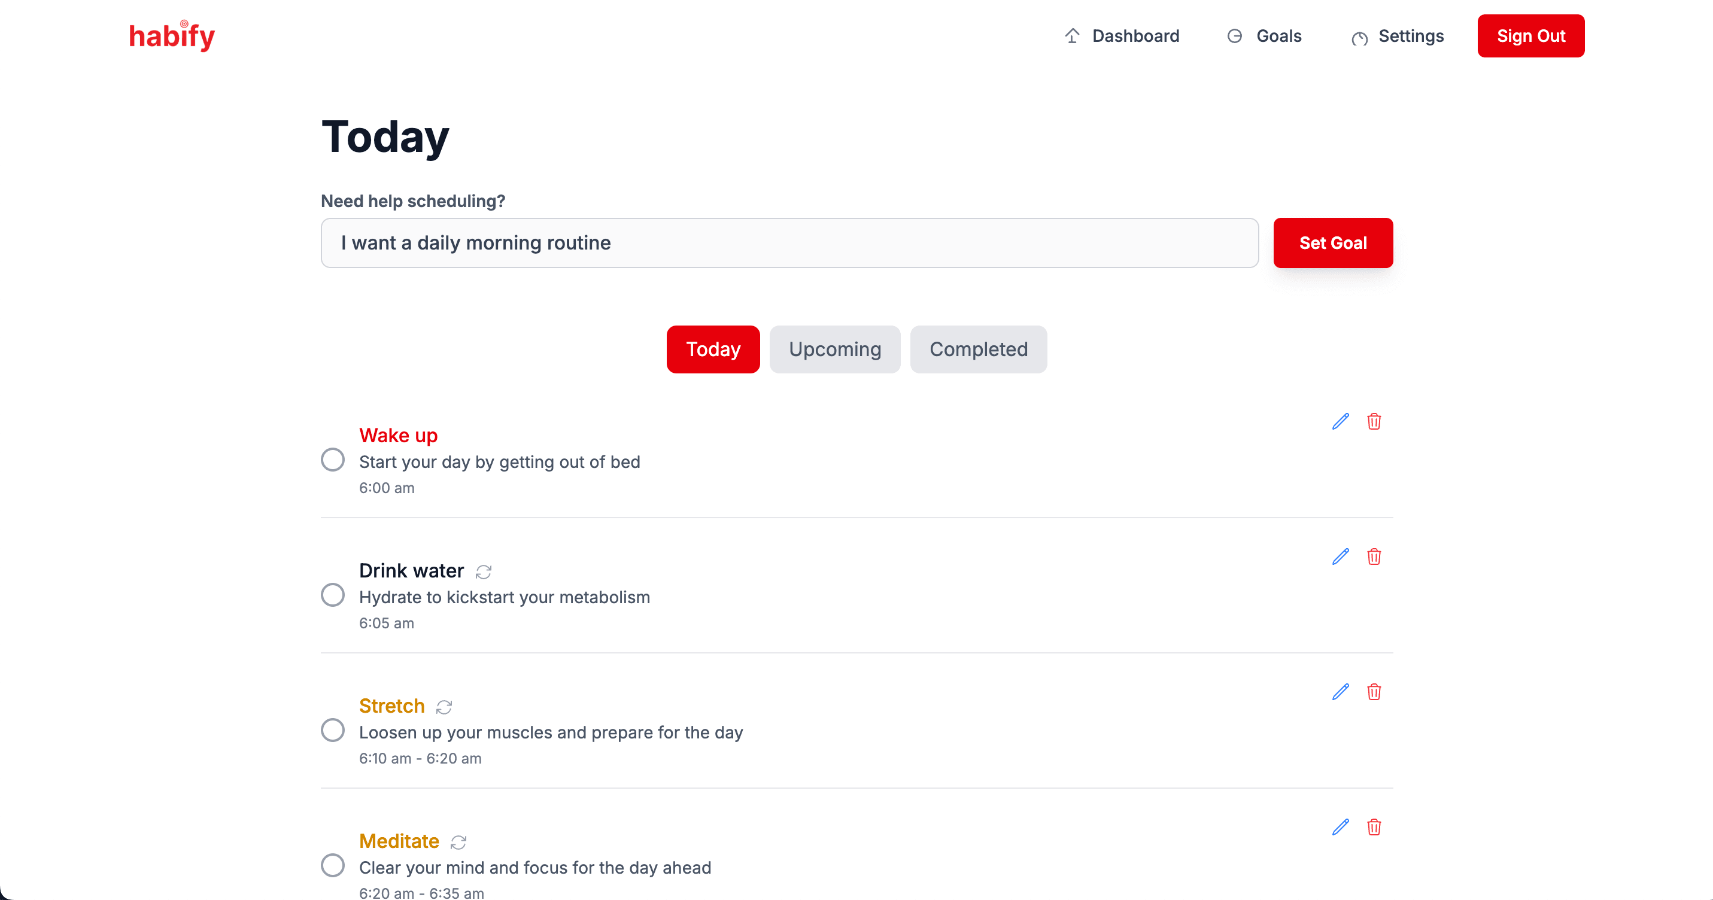Mark Wake up as complete
The width and height of the screenshot is (1713, 900).
tap(333, 460)
